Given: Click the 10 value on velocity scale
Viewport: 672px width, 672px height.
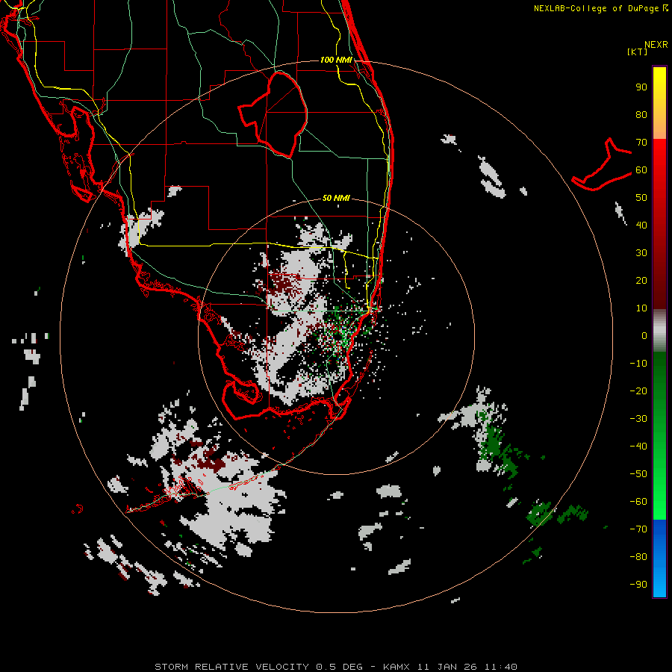Looking at the screenshot, I should click(641, 308).
